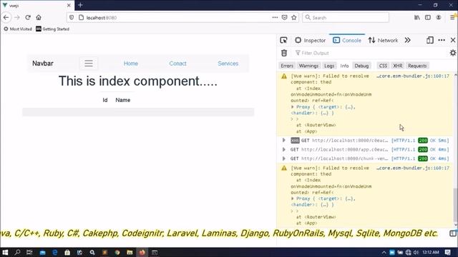Viewport: 458px width, 257px height.
Task: Open Microsoft Edge from taskbar
Action: 54,252
